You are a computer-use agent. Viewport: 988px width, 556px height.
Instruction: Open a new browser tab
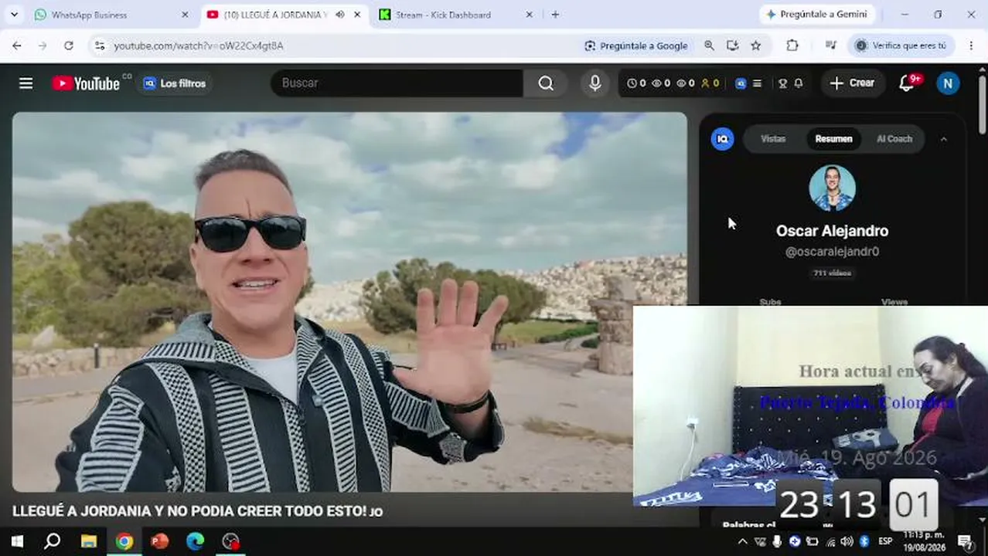tap(555, 15)
